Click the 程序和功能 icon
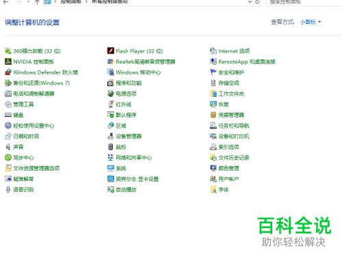 coord(111,83)
